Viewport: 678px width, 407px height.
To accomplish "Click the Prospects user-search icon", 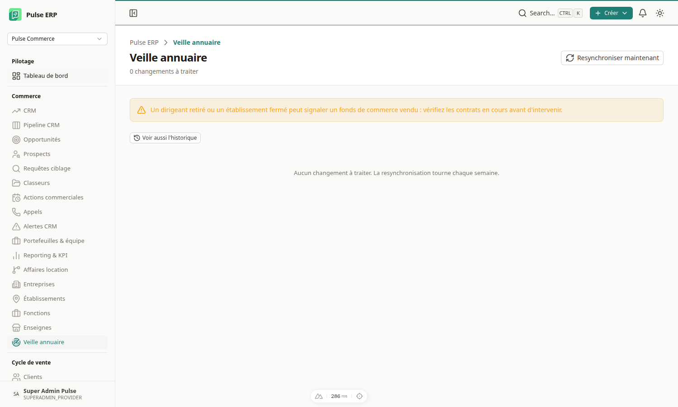I will pyautogui.click(x=16, y=154).
